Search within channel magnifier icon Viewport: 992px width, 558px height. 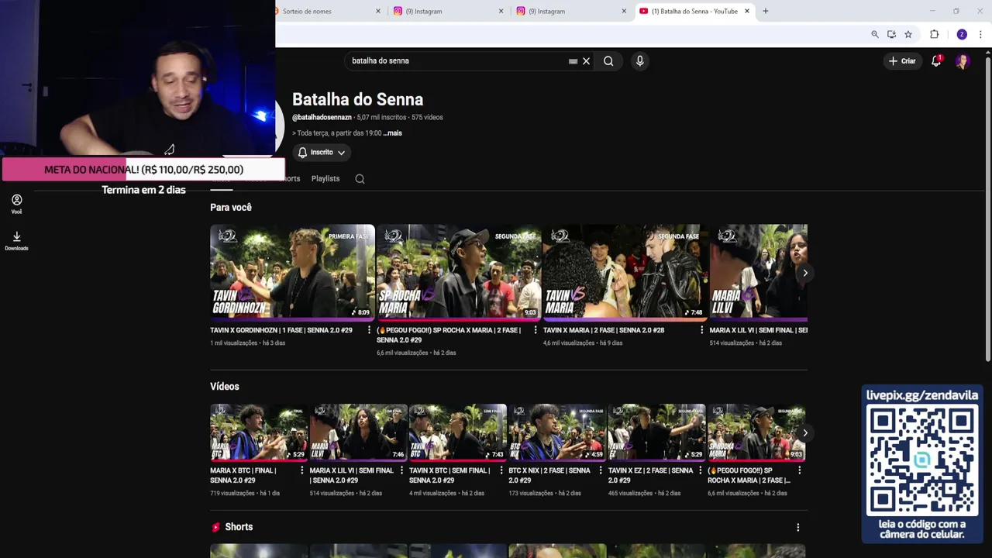pos(360,179)
